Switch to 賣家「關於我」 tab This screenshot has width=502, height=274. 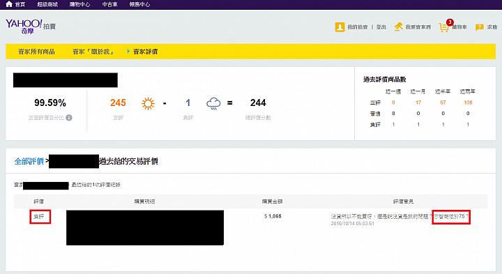[x=93, y=52]
